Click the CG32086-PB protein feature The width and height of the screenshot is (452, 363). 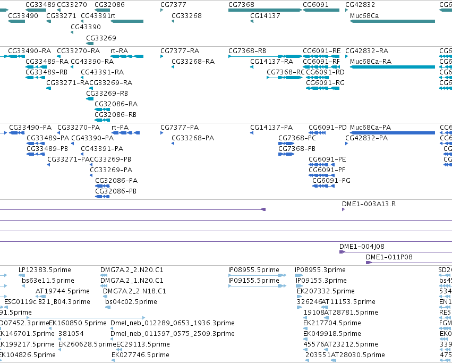click(103, 197)
